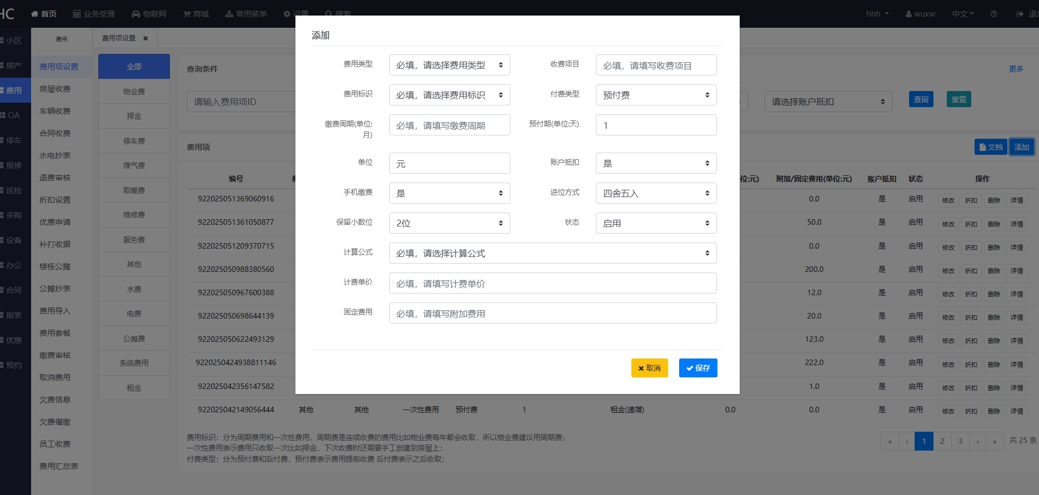Select 电费 fee category
This screenshot has width=1039, height=495.
[x=134, y=314]
